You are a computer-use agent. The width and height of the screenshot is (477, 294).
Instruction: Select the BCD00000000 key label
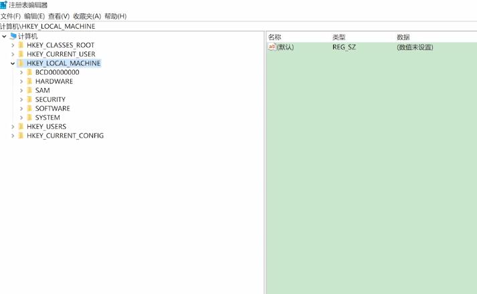(x=57, y=72)
